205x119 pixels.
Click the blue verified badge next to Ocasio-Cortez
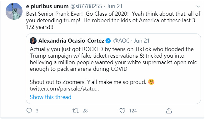[108, 41]
